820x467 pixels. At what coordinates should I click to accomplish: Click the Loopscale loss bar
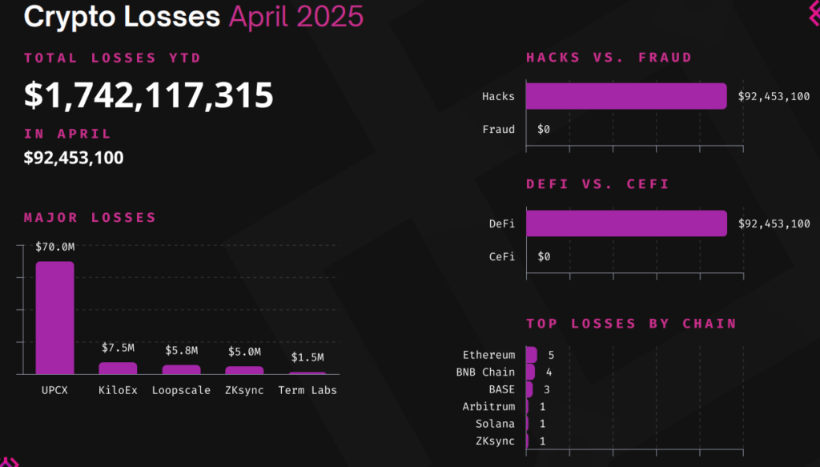coord(182,369)
